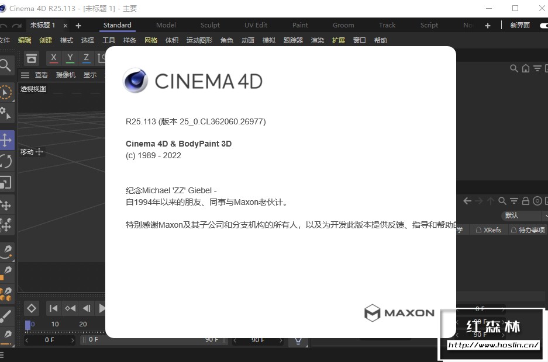The height and width of the screenshot is (362, 548).
Task: Click the blue playhead at frame 0
Action: pos(27,325)
